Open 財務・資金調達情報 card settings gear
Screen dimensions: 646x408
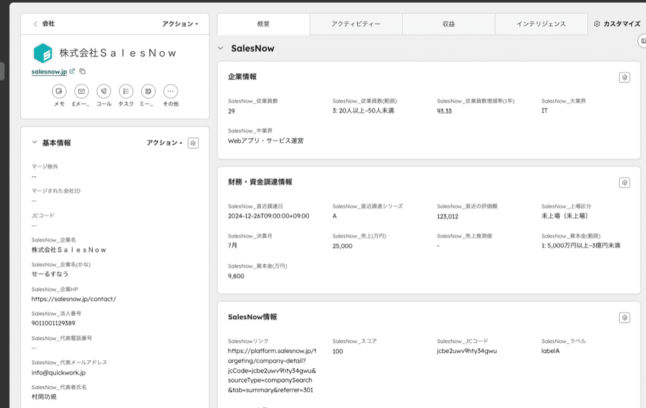click(624, 183)
